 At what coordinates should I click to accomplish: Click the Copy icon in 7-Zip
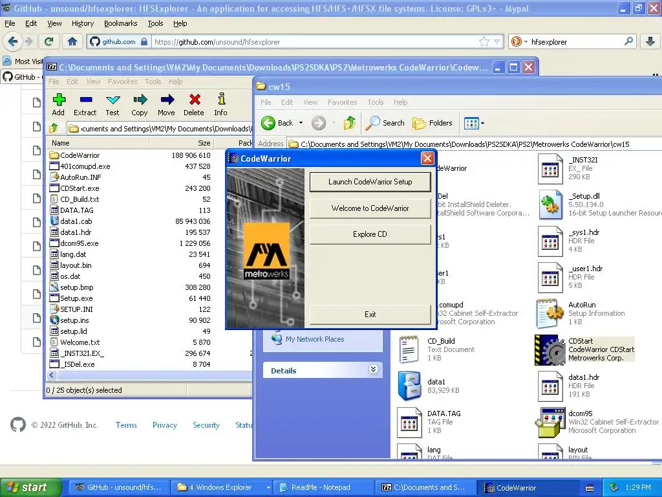click(x=140, y=100)
